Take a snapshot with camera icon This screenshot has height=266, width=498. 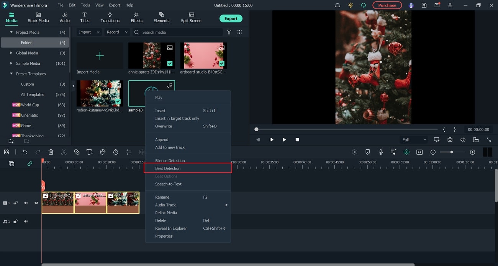coord(450,140)
